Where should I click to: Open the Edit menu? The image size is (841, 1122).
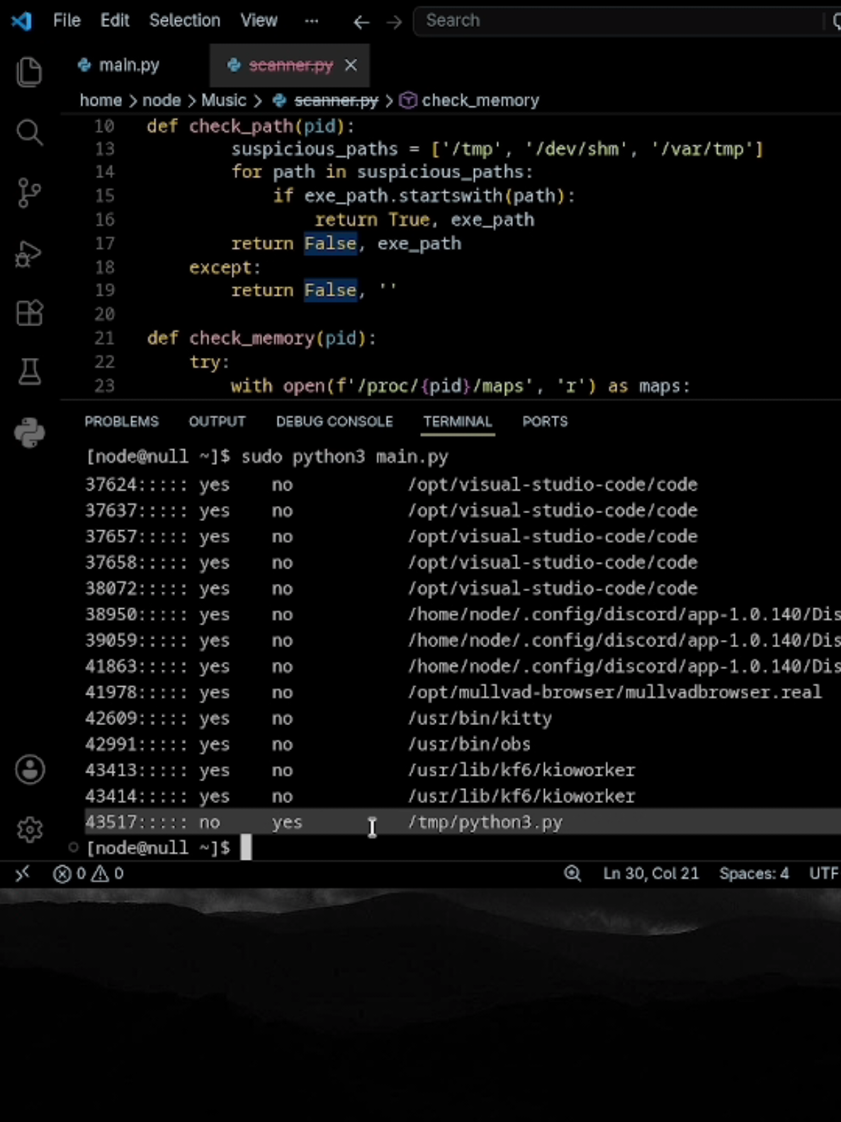(x=115, y=21)
